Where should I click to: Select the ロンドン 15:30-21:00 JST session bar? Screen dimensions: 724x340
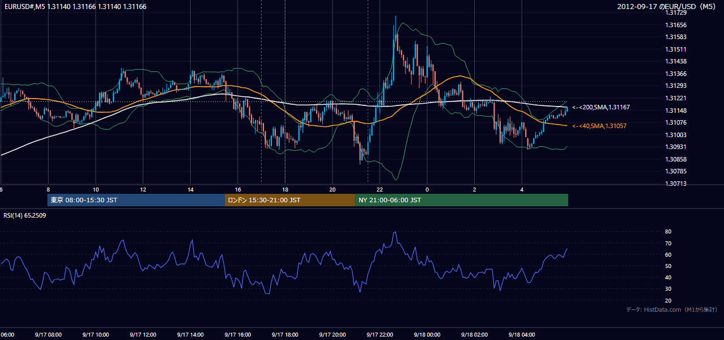(290, 200)
